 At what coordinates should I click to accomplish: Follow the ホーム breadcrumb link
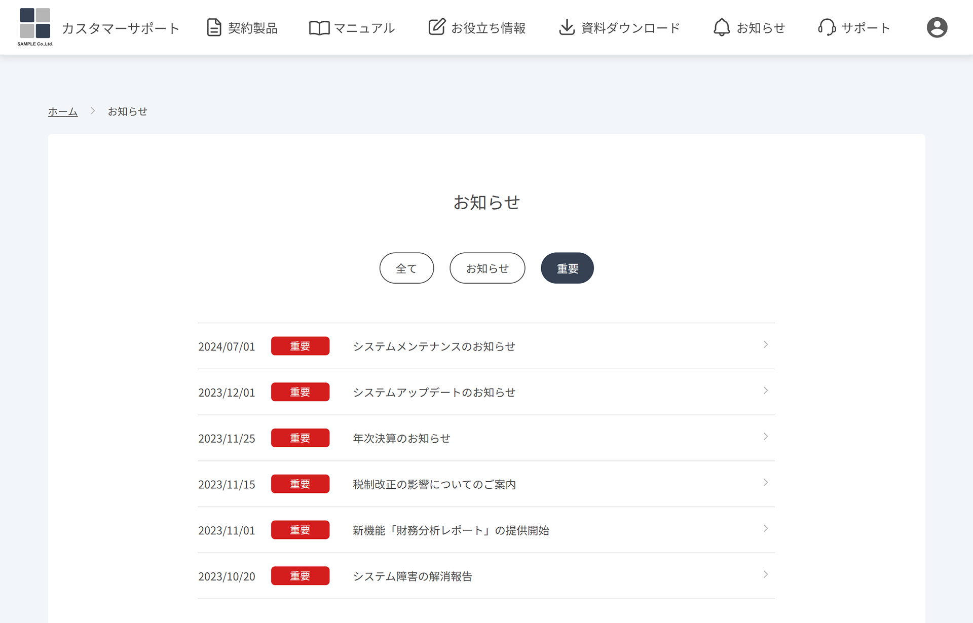click(x=63, y=111)
